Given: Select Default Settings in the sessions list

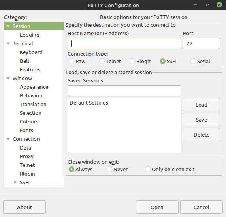Looking at the screenshot, I should click(89, 103).
